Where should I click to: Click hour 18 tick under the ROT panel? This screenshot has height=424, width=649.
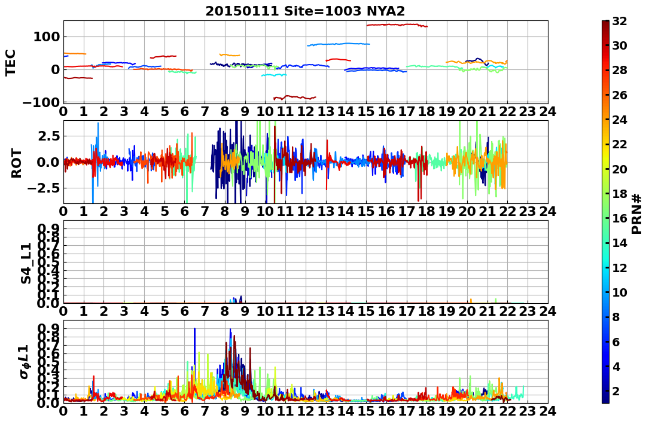click(x=426, y=212)
